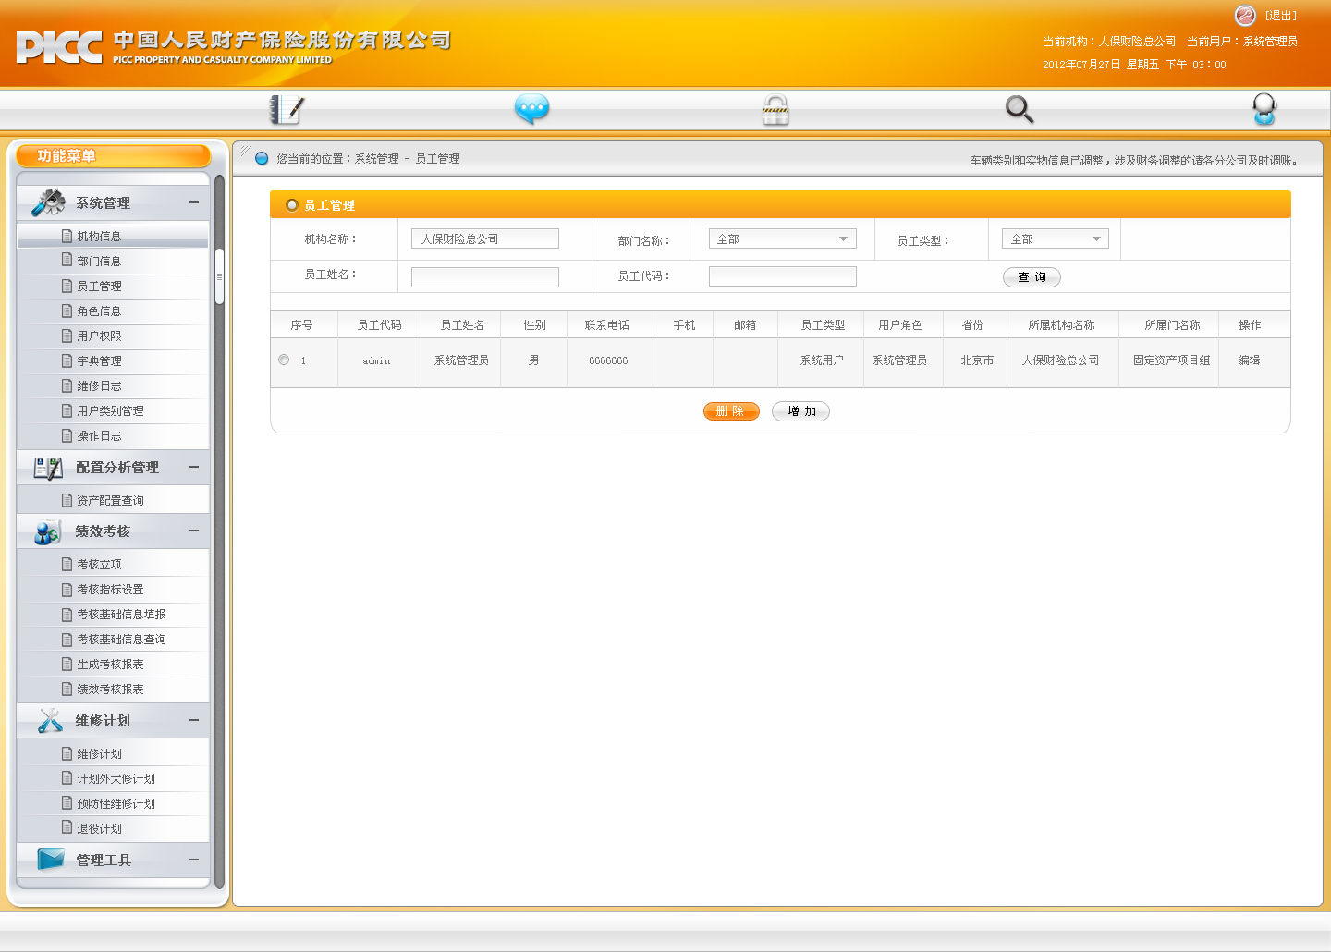Click the 系统管理 wrench and gear icon

[x=48, y=202]
